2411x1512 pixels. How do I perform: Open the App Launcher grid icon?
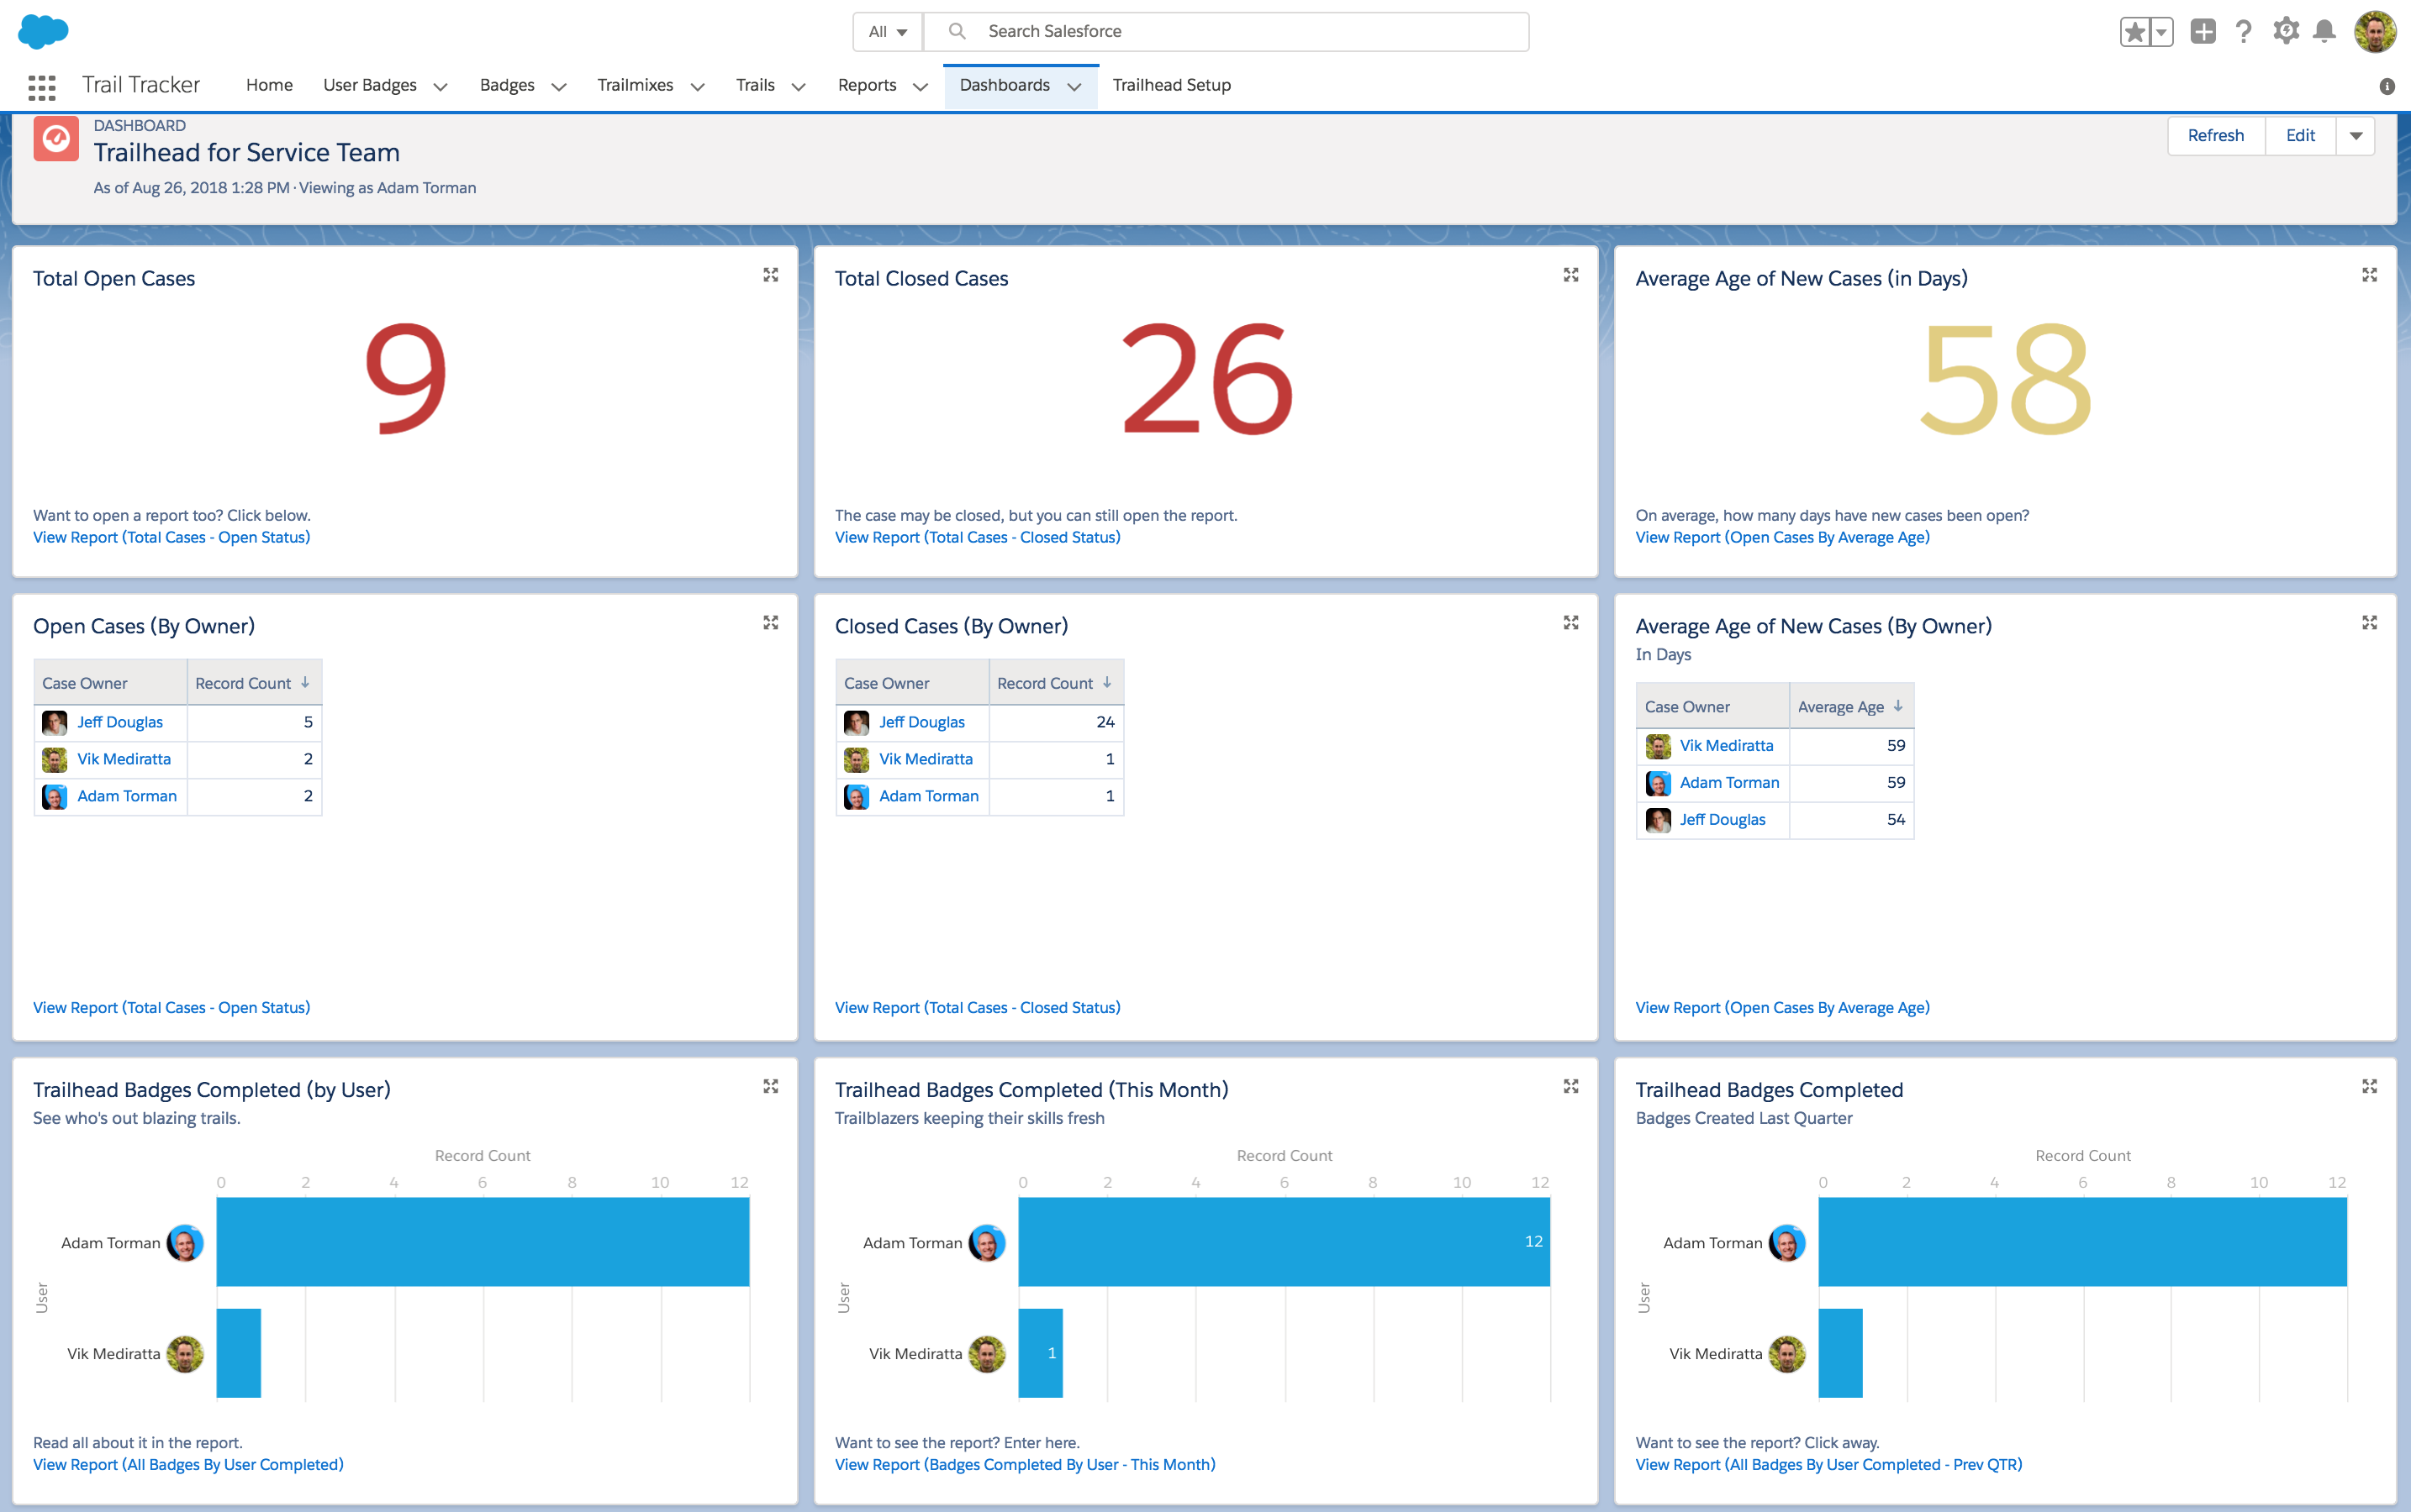41,88
